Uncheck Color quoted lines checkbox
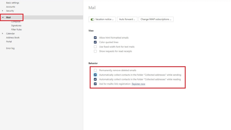 click(95, 42)
